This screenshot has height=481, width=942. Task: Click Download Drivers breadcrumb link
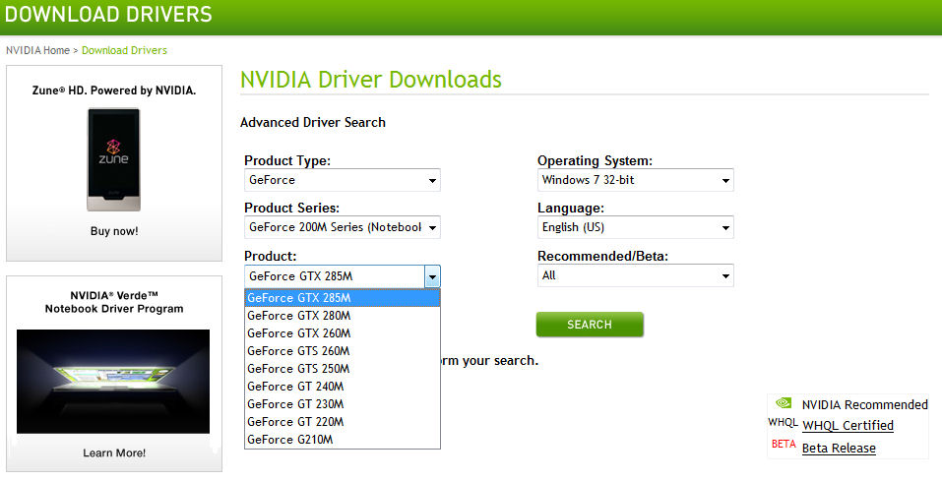(x=124, y=50)
